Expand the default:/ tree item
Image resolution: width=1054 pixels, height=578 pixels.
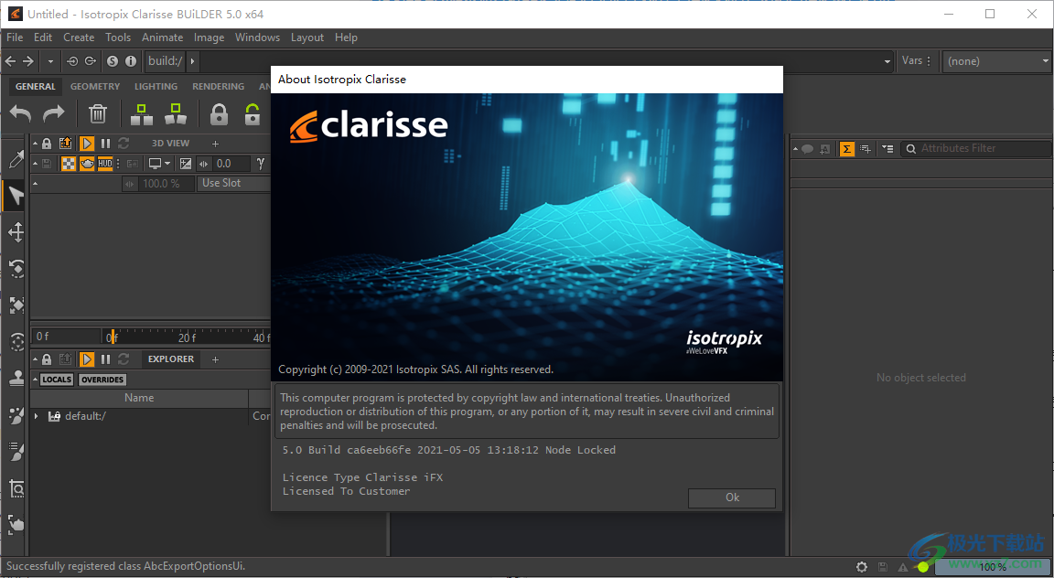coord(37,416)
